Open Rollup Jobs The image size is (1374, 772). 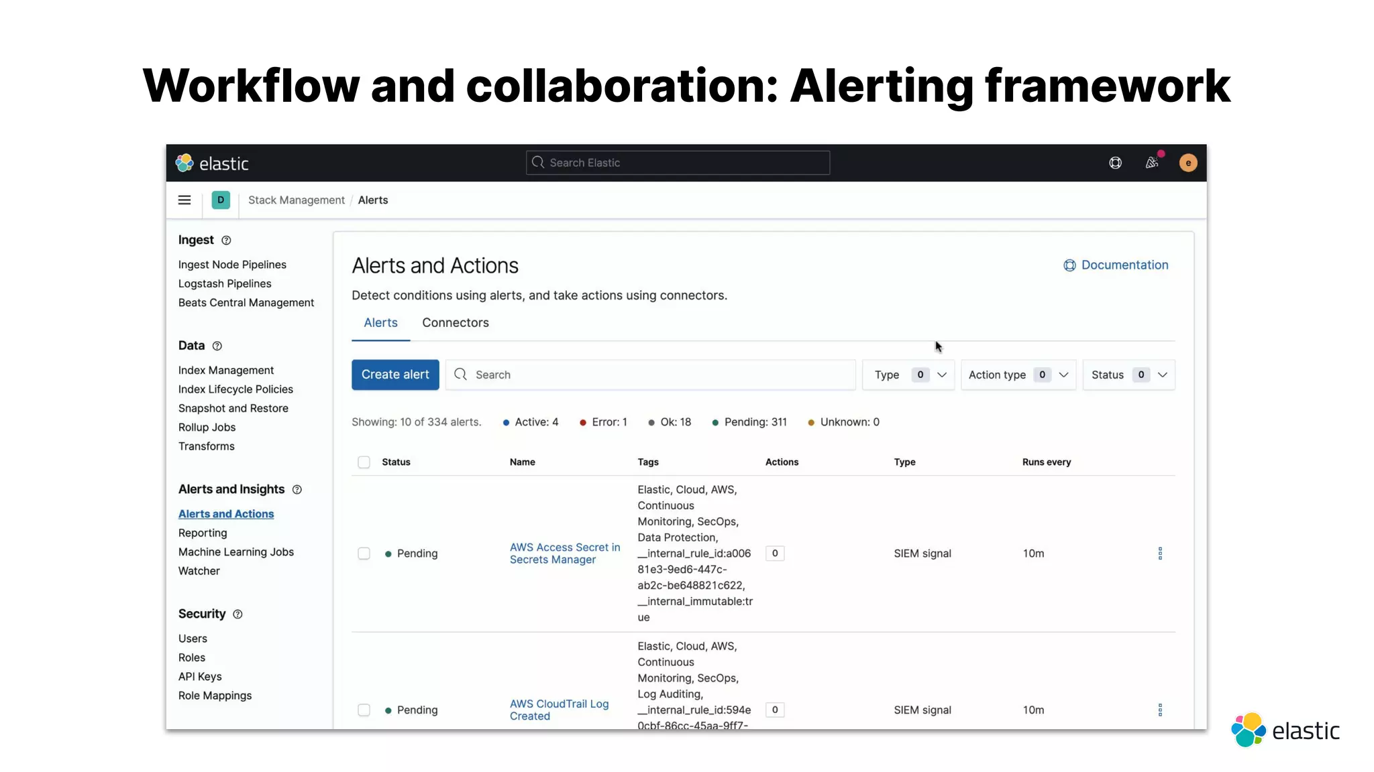click(x=207, y=428)
